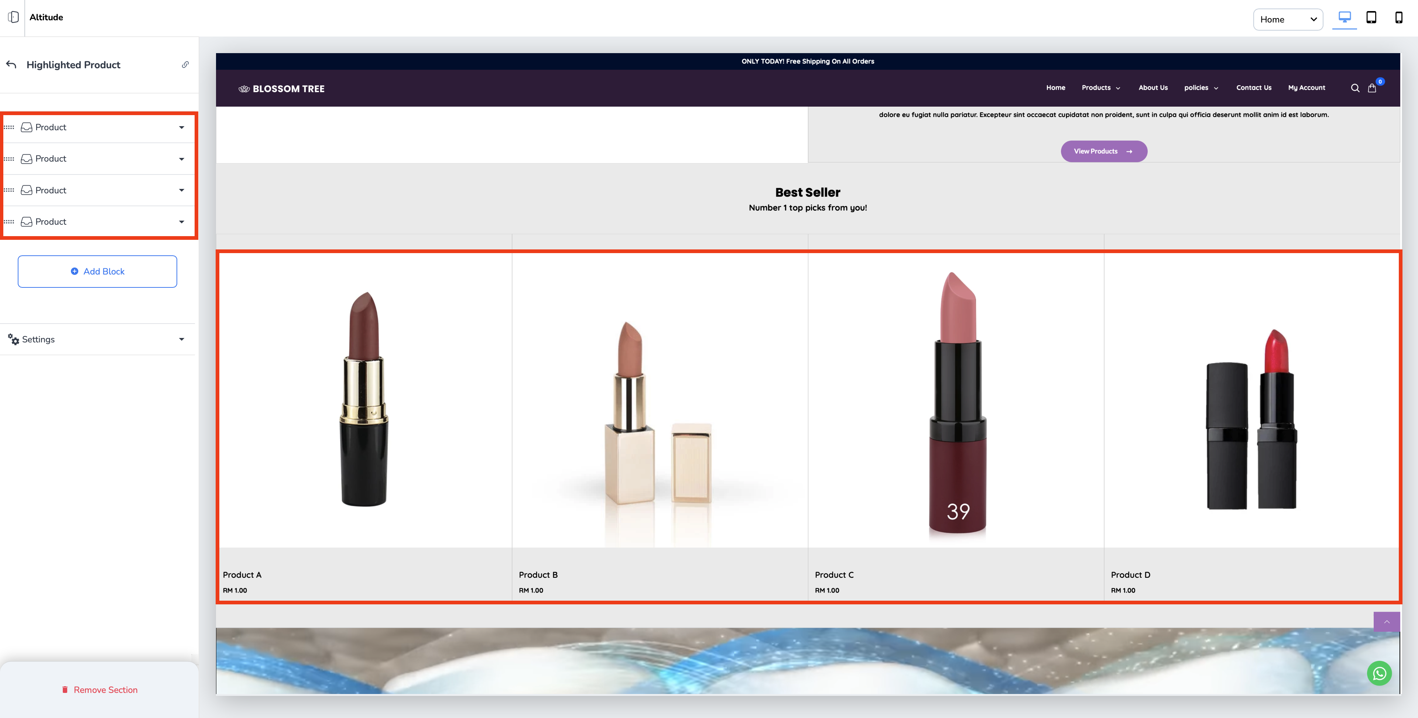Click the WhatsApp chat bubble
1418x718 pixels.
point(1379,673)
